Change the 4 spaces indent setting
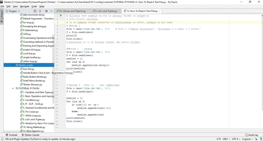Viewport: 263px width, 141px height. coord(247,139)
